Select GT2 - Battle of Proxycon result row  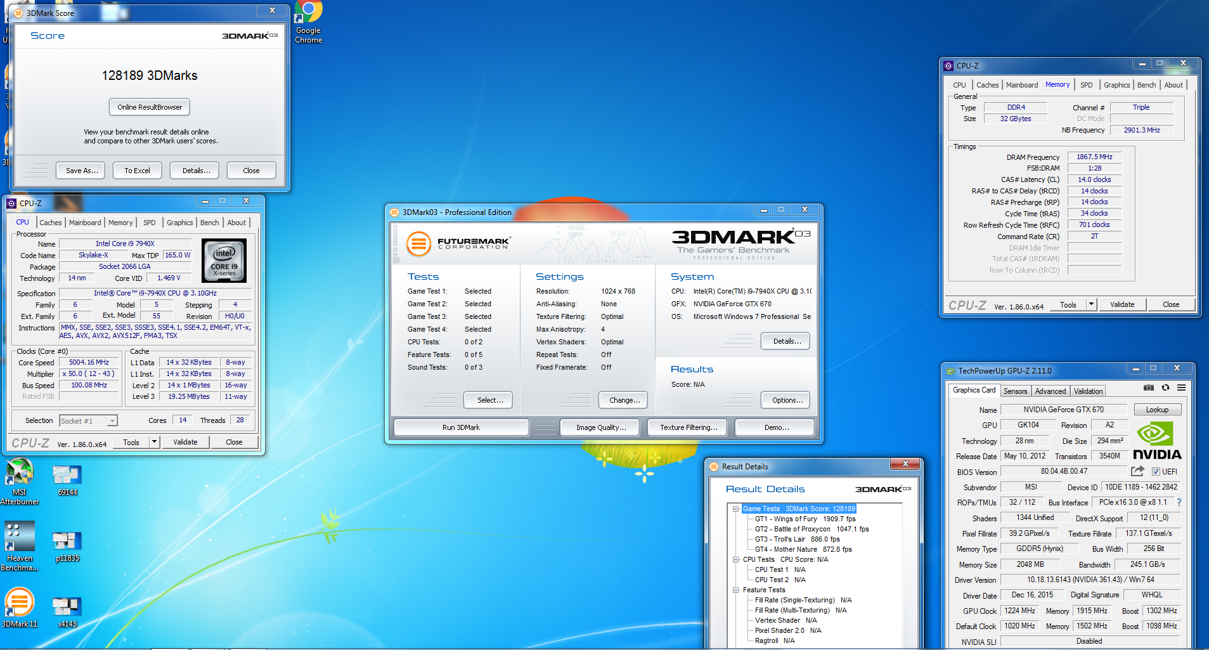[x=811, y=529]
